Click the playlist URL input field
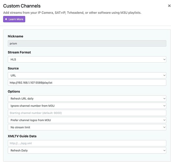Image resolution: width=171 pixels, height=162 pixels. (x=87, y=83)
